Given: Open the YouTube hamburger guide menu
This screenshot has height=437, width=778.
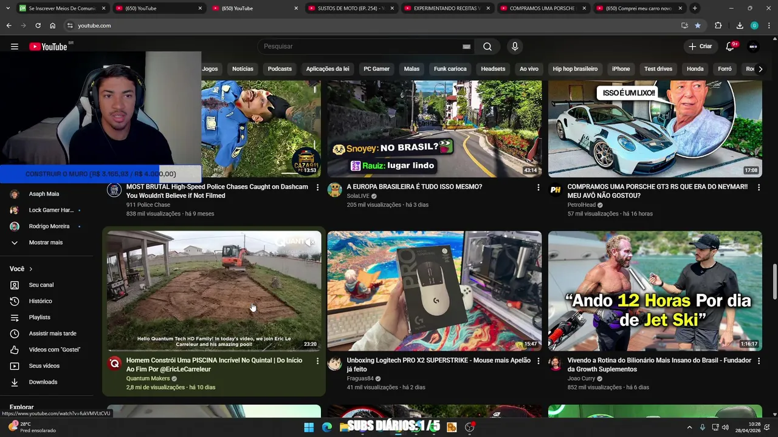Looking at the screenshot, I should [x=15, y=47].
